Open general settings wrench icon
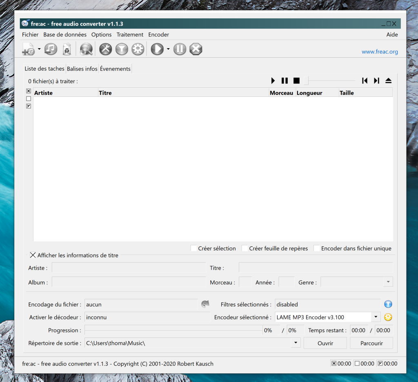 click(x=106, y=49)
